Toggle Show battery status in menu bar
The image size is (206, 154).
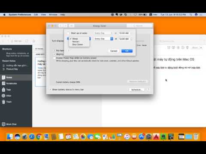click(50, 89)
